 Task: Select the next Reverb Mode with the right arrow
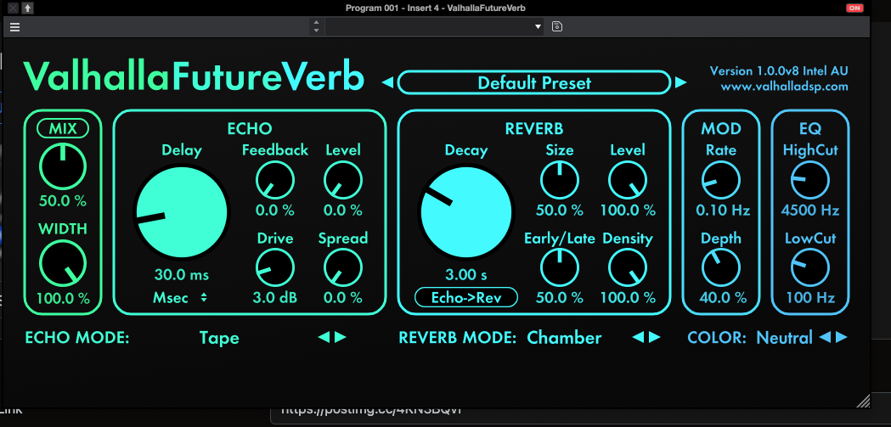[x=655, y=337]
